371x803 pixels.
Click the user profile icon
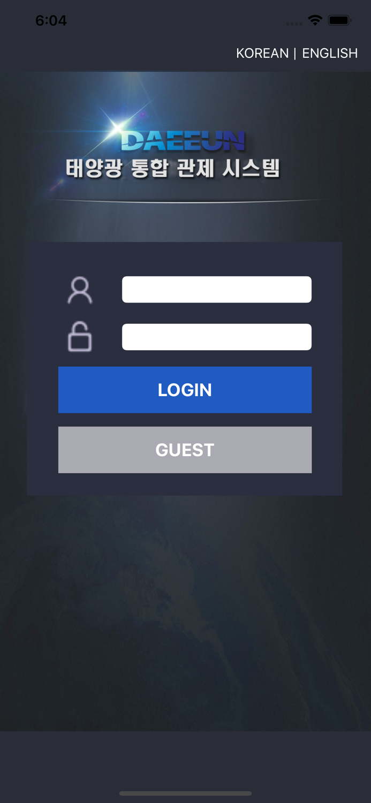coord(80,290)
